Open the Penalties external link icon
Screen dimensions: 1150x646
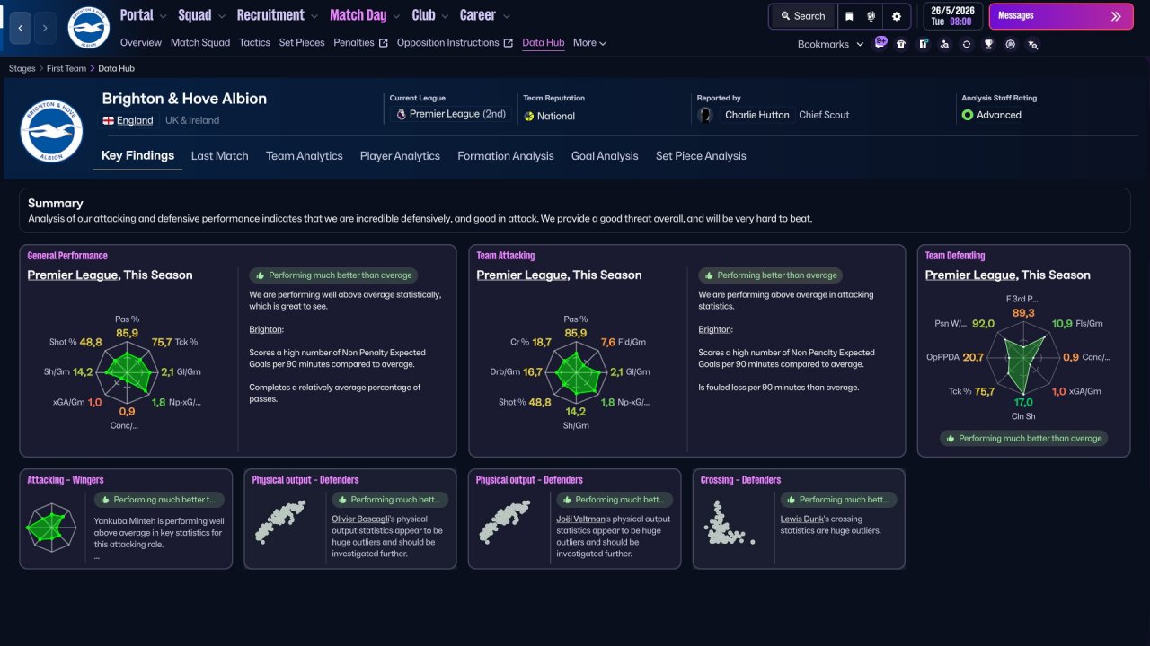click(384, 43)
